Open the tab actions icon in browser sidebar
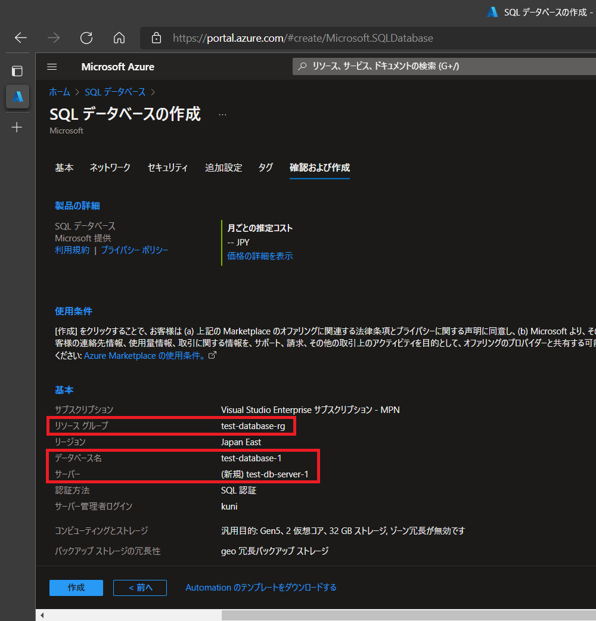This screenshot has width=596, height=621. click(x=17, y=71)
